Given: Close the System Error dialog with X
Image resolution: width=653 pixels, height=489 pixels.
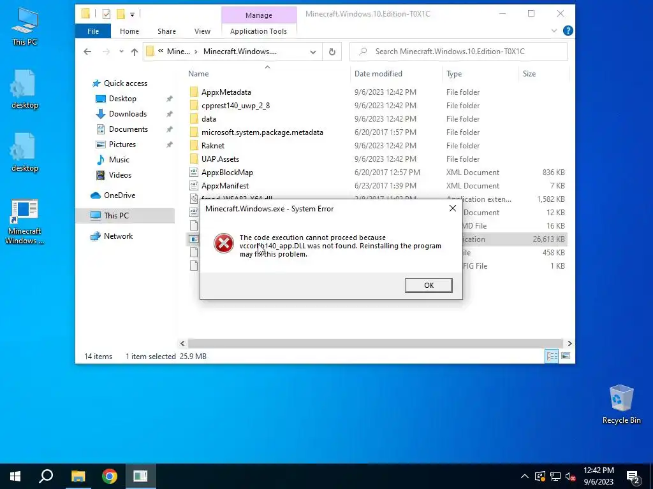Looking at the screenshot, I should tap(453, 208).
